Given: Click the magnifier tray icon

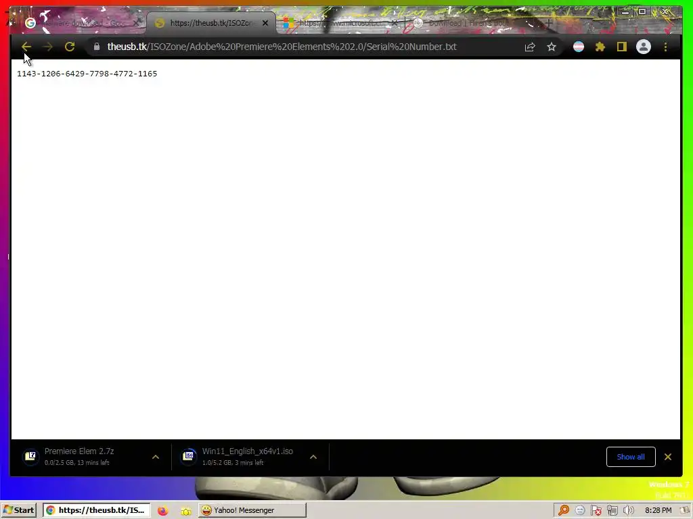Looking at the screenshot, I should pyautogui.click(x=564, y=510).
